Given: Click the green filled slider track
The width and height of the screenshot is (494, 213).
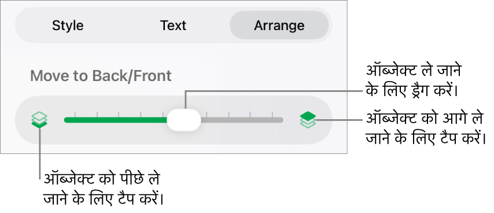Looking at the screenshot, I should click(x=116, y=120).
